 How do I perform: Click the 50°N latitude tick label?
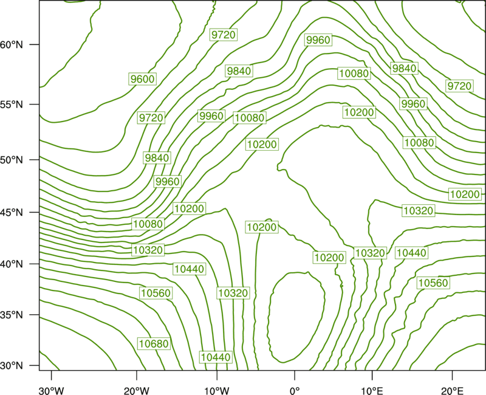(x=12, y=160)
